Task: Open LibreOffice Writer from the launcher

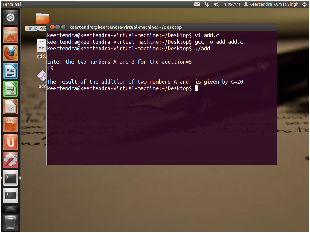Action: 11,71
